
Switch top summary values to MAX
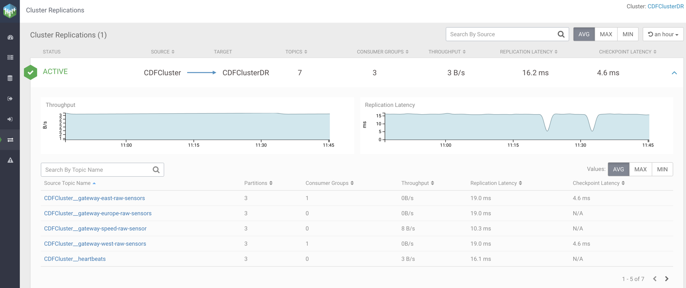click(x=606, y=35)
